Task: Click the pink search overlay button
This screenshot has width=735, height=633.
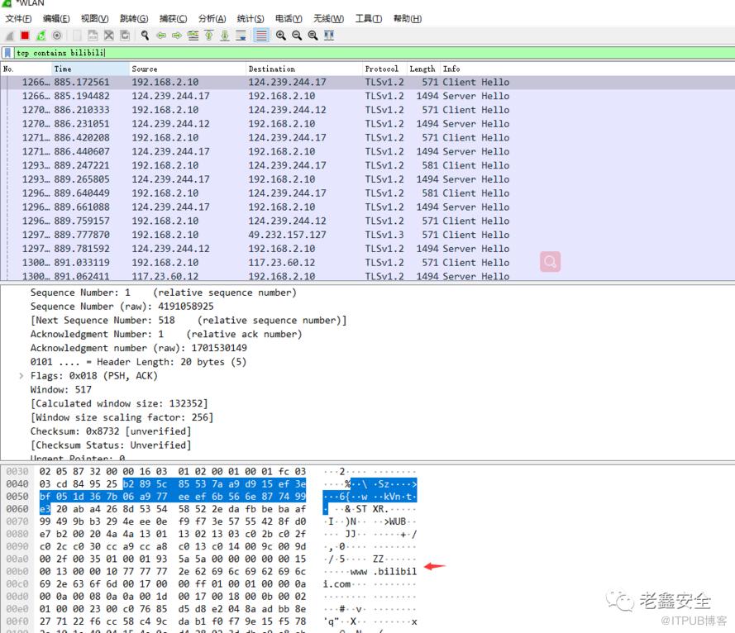Action: pos(550,262)
